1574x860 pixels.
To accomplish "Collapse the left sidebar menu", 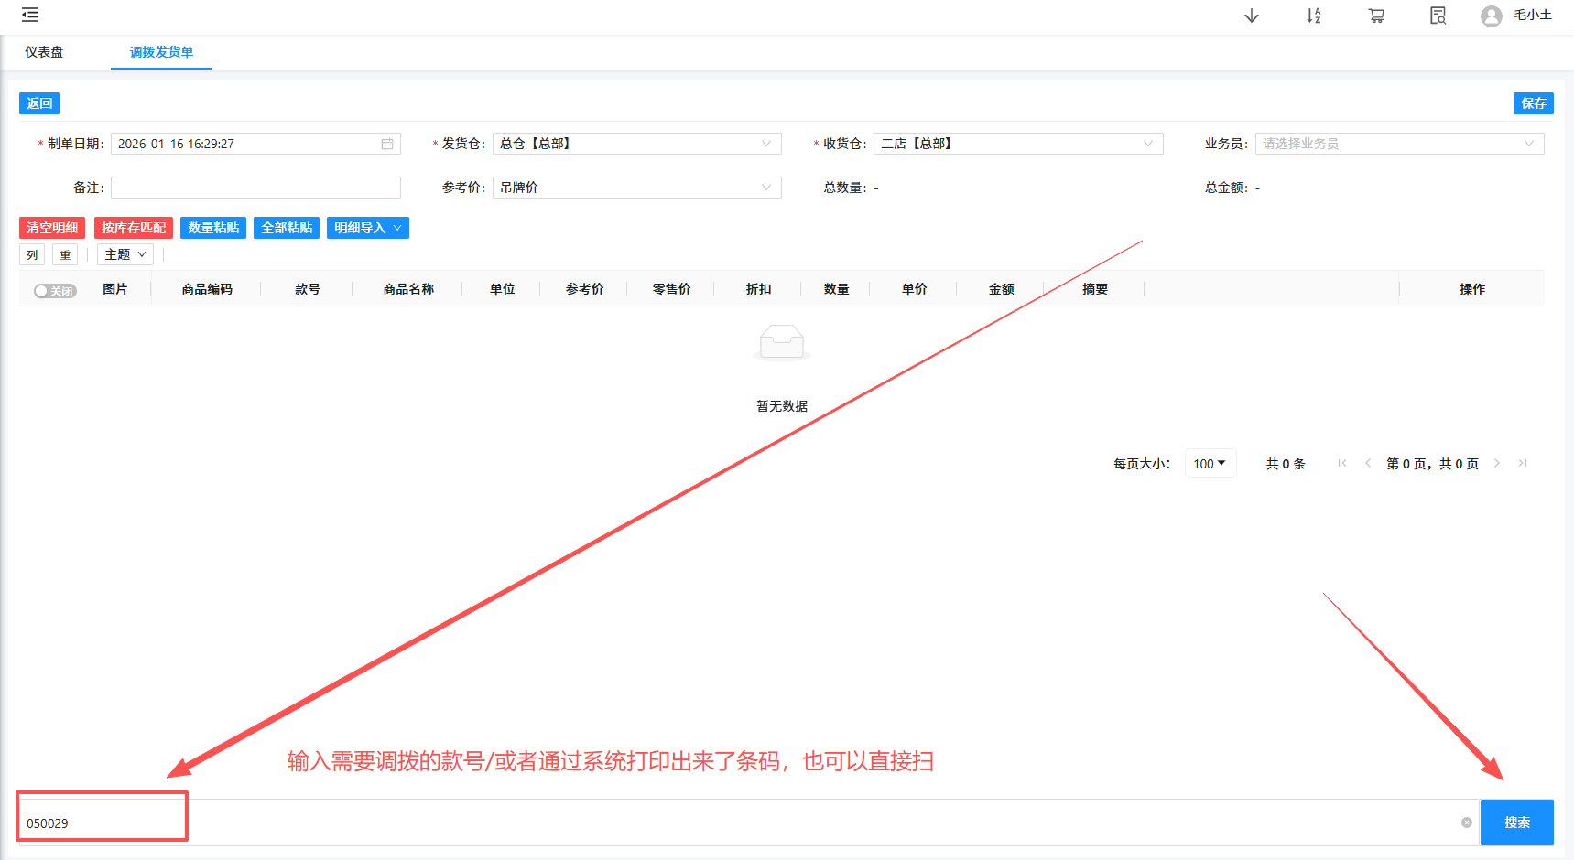I will pos(29,15).
